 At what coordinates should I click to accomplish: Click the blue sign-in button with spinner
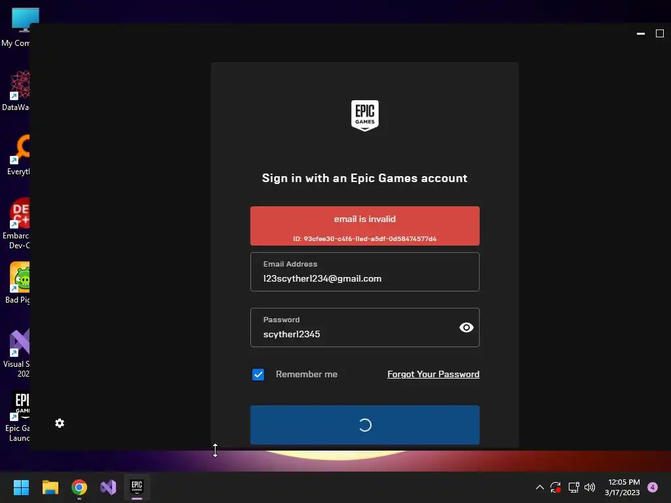click(364, 424)
